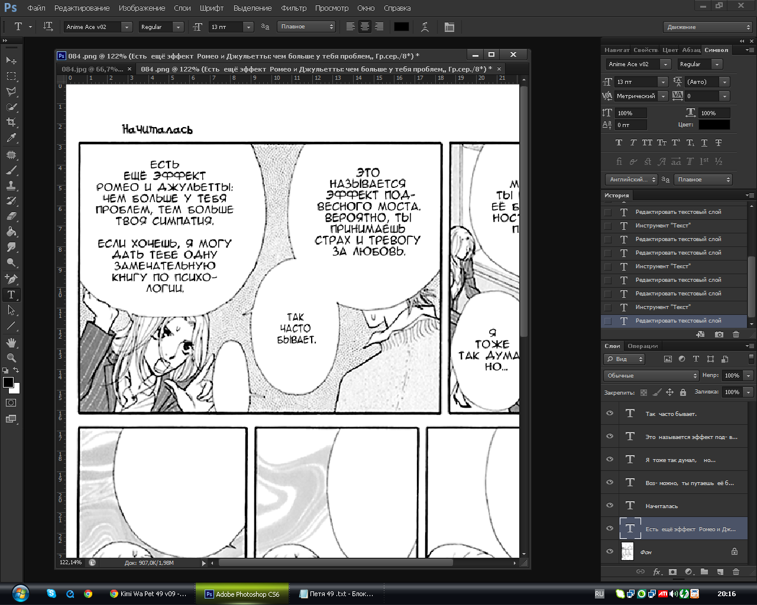
Task: Toggle Strikethrough style in Символ panel
Action: pyautogui.click(x=719, y=142)
